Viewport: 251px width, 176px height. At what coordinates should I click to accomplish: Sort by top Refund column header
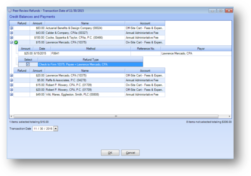pyautogui.click(x=22, y=23)
